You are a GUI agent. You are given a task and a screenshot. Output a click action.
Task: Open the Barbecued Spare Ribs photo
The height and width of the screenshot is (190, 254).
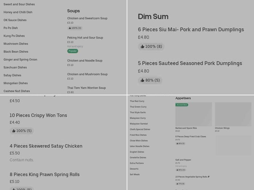(x=193, y=114)
